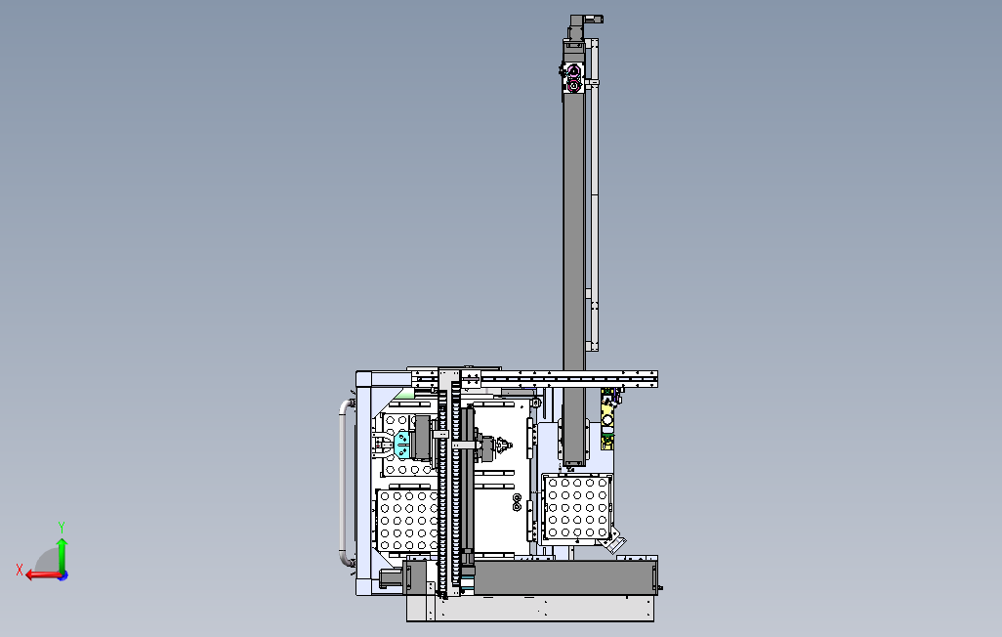Click the blue Z axis dot on the triad

(63, 575)
